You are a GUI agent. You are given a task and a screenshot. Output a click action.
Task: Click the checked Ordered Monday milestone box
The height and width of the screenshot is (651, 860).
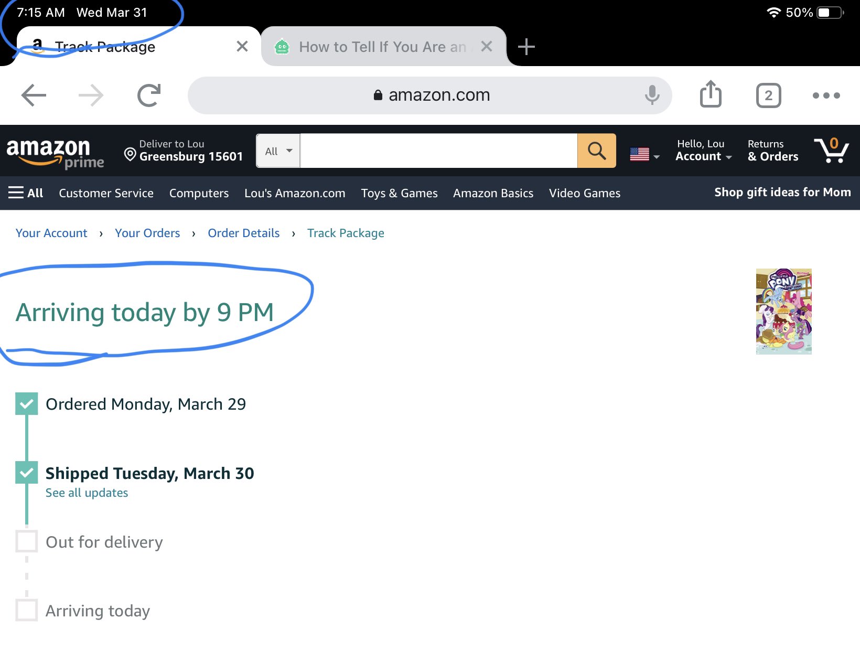point(27,404)
